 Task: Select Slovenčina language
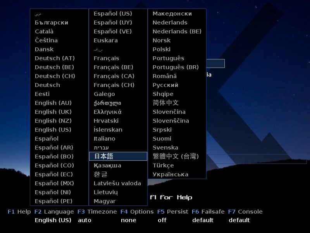tap(169, 112)
